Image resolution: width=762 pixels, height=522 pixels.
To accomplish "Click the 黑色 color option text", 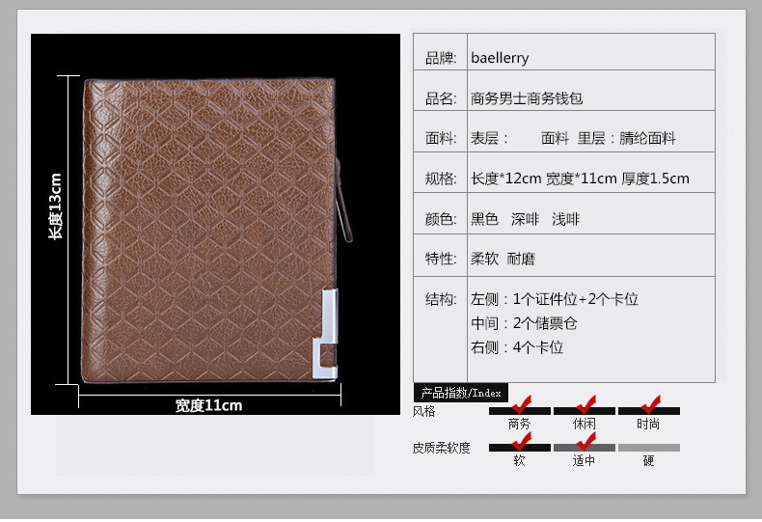I will pyautogui.click(x=484, y=219).
